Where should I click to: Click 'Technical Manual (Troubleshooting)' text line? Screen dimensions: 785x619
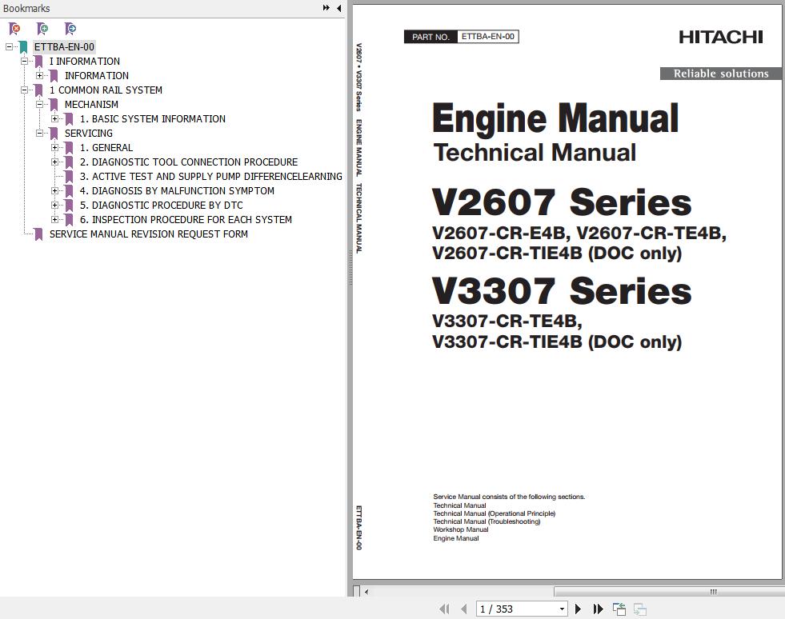click(x=487, y=521)
